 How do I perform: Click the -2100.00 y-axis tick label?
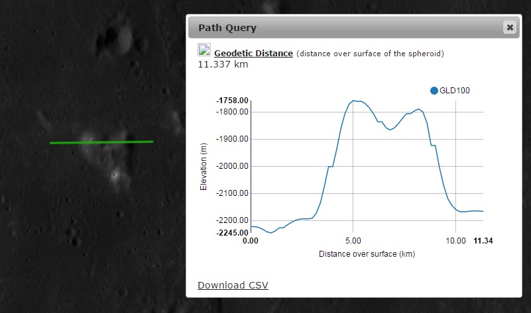coord(232,193)
